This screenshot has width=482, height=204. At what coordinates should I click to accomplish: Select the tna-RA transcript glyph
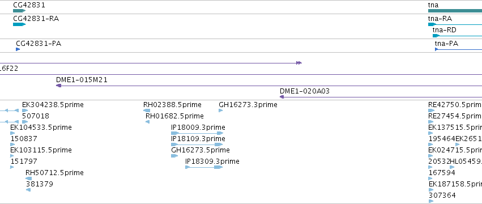click(x=455, y=24)
